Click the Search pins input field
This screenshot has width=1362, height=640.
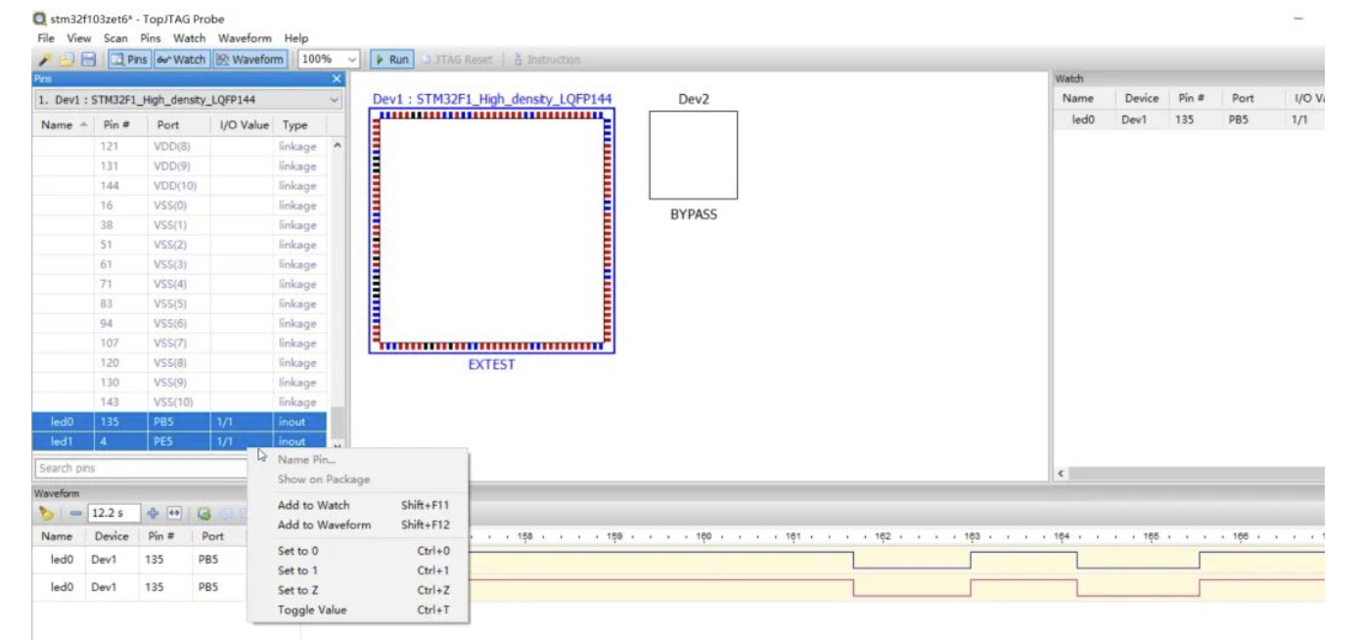[x=137, y=468]
